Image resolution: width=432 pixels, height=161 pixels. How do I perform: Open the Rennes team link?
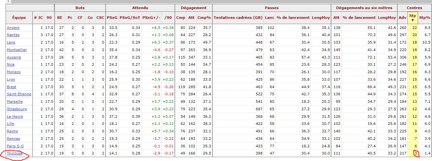(13, 139)
